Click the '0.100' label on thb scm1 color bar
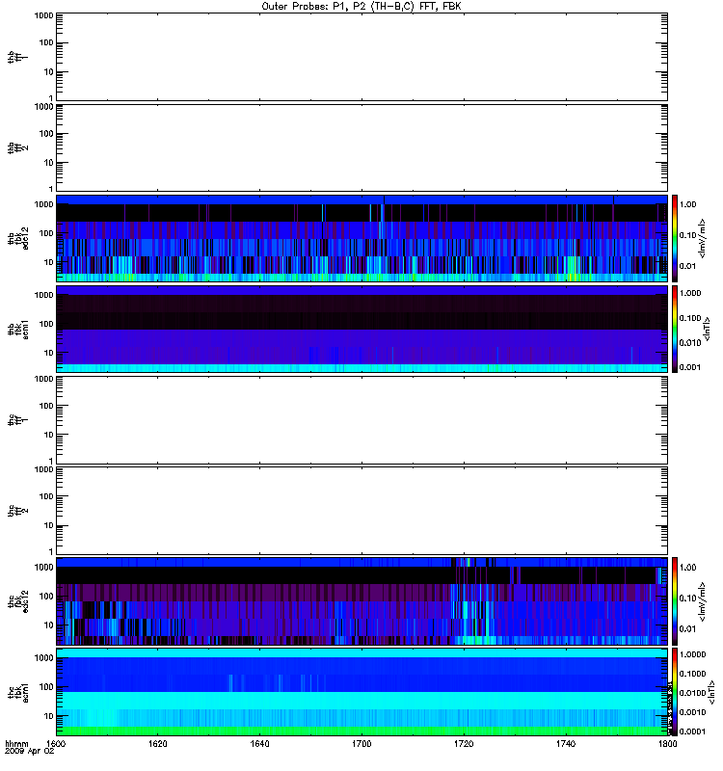Viewport: 723px width, 771px height. tap(690, 318)
